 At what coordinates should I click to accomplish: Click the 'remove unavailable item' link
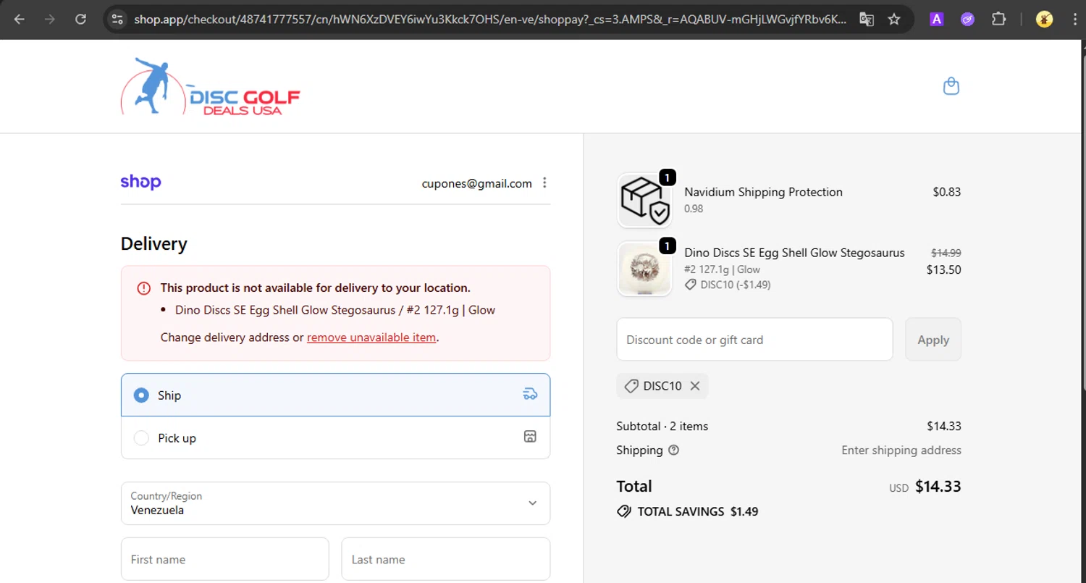click(371, 337)
